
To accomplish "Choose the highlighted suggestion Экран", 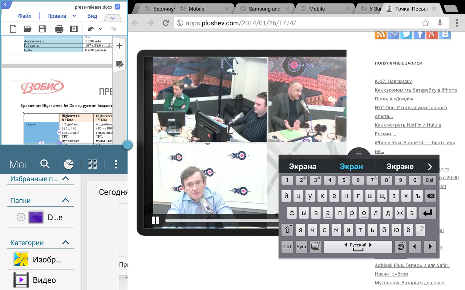I will pyautogui.click(x=351, y=167).
